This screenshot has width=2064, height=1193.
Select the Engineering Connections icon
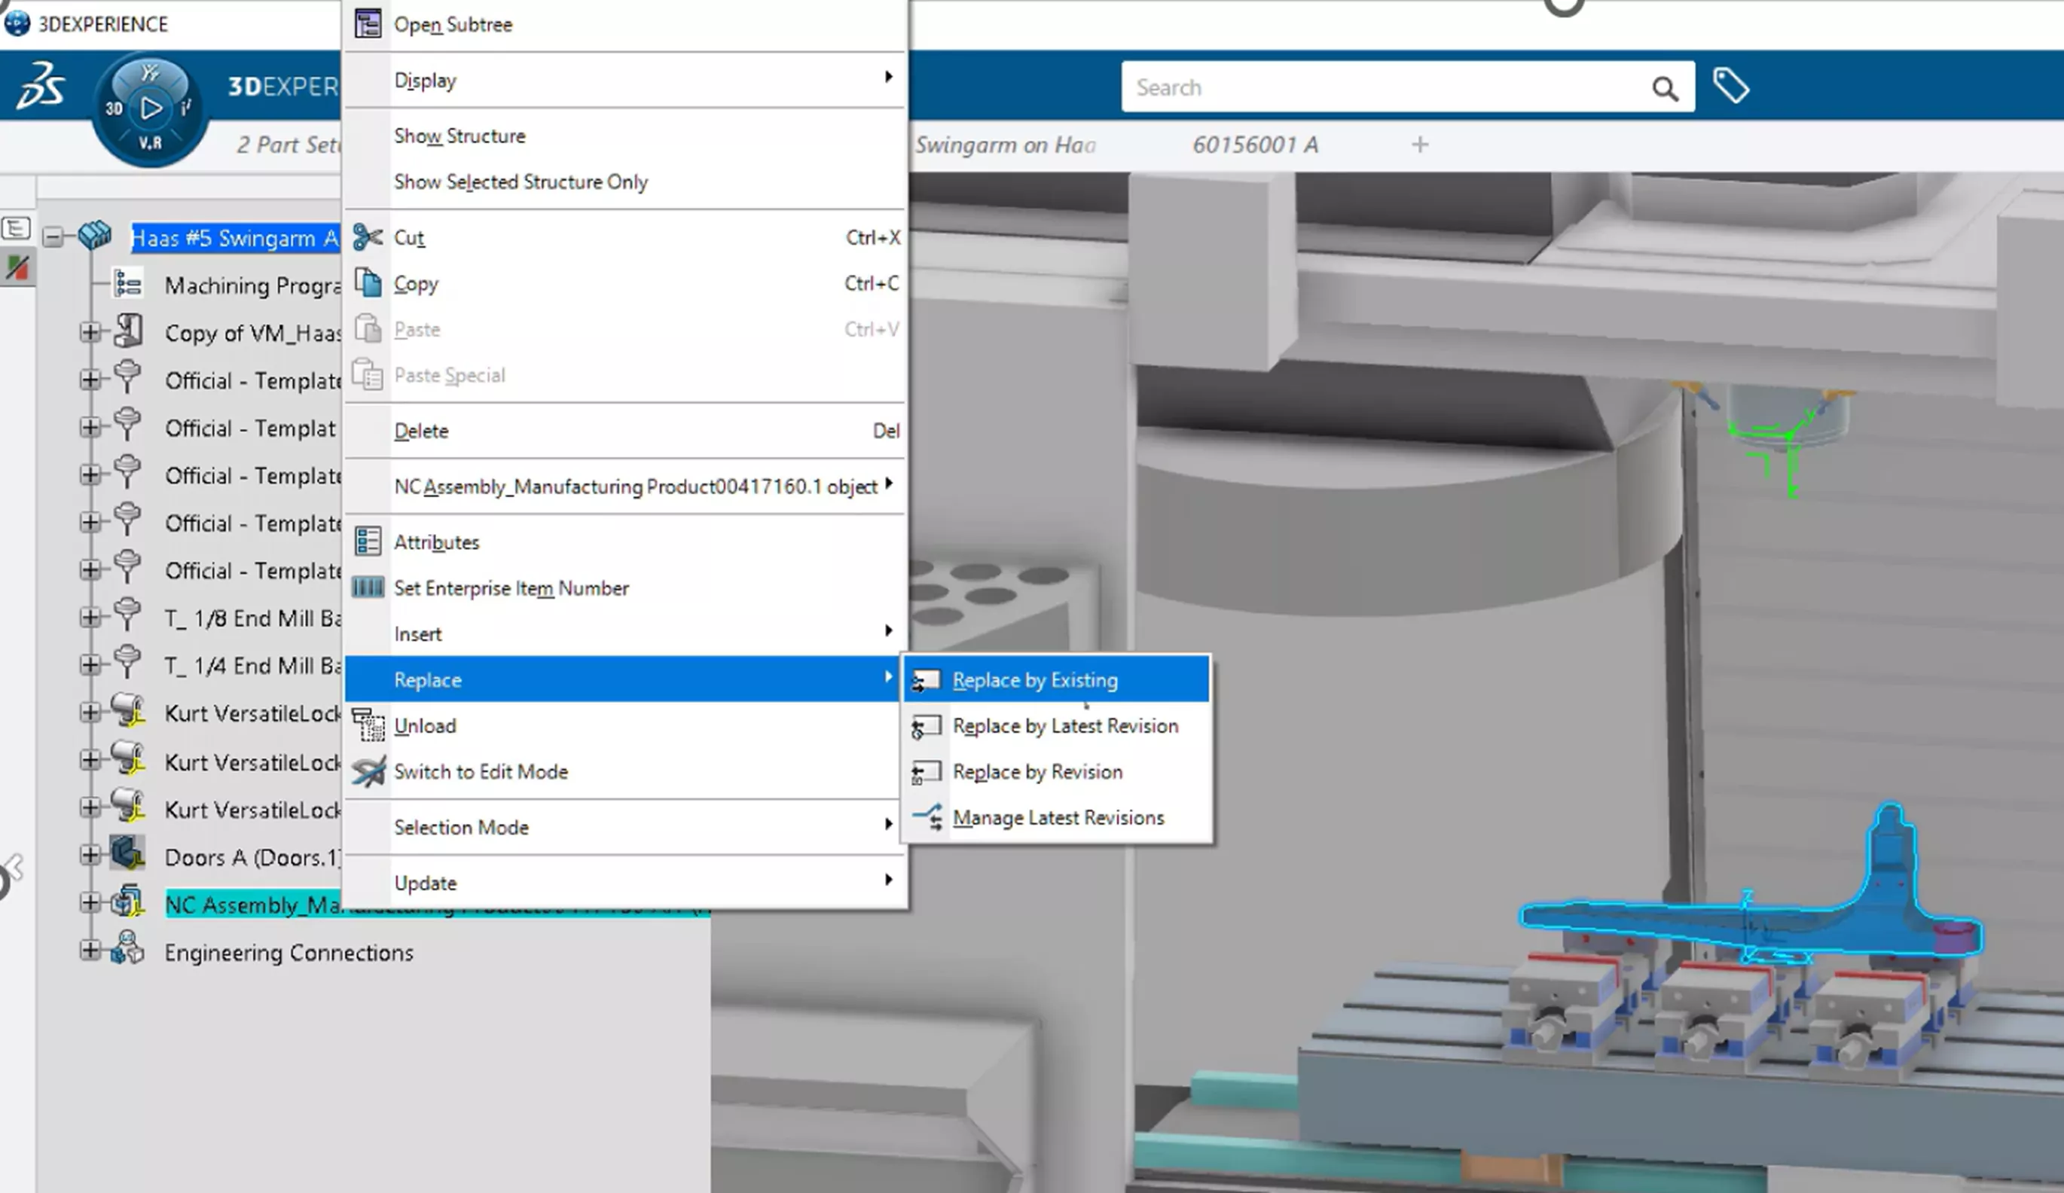130,951
